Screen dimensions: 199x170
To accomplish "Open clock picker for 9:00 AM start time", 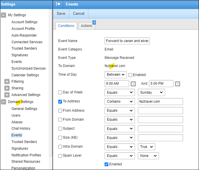I will point(133,84).
